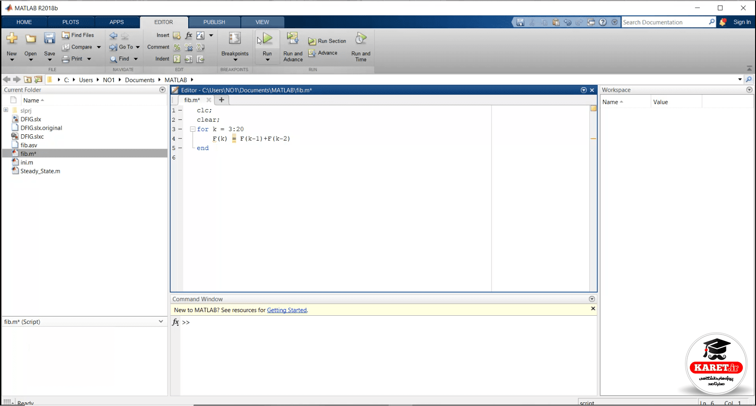This screenshot has width=756, height=406.
Task: Open the Run dropdown arrow
Action: [x=267, y=60]
